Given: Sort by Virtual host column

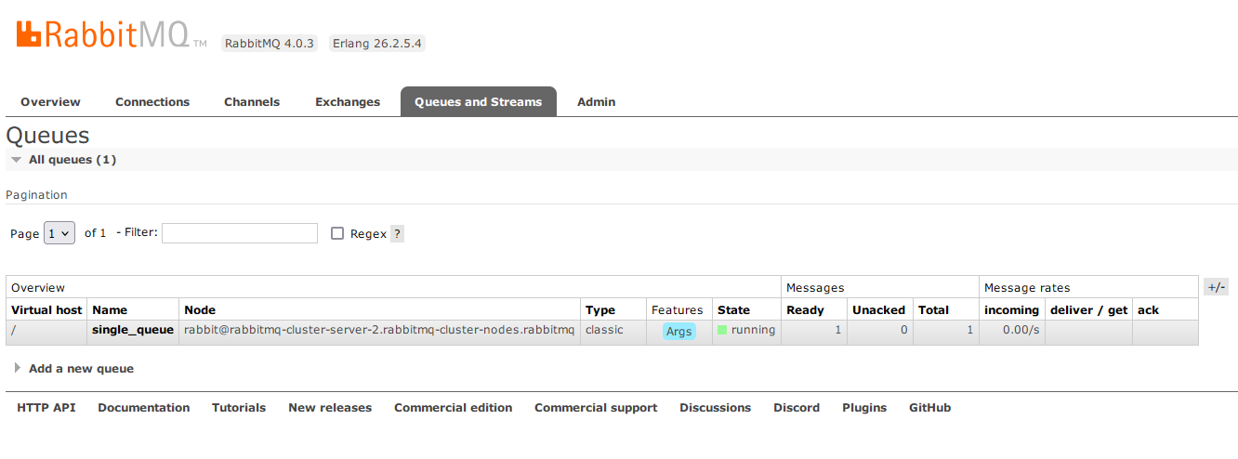Looking at the screenshot, I should point(46,310).
